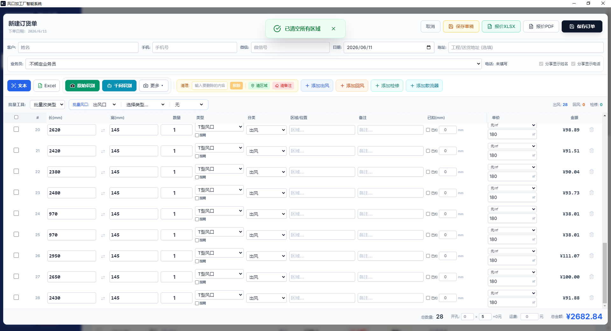
Task: Click 保存草稿 to save draft
Action: click(x=461, y=26)
